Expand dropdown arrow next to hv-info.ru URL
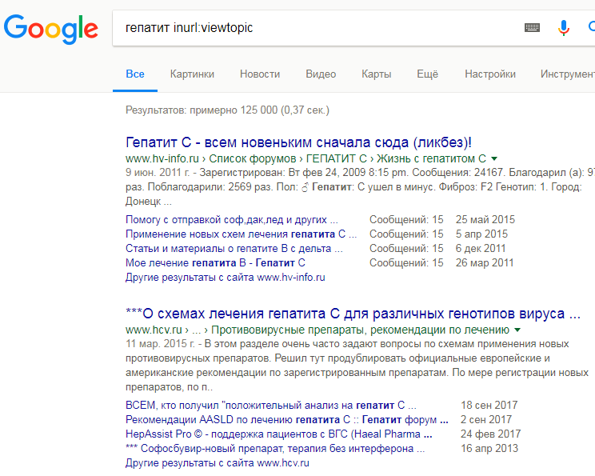595x476 pixels. point(494,158)
